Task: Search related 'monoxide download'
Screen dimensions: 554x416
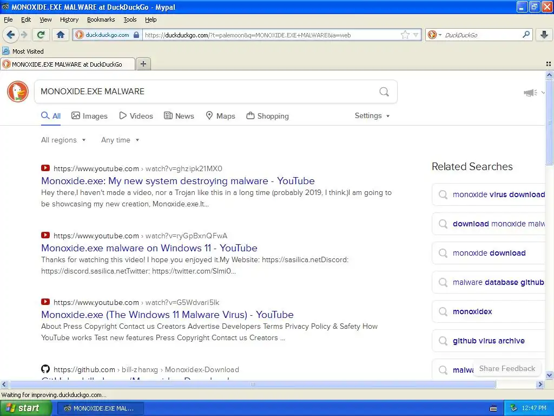Action: (489, 253)
